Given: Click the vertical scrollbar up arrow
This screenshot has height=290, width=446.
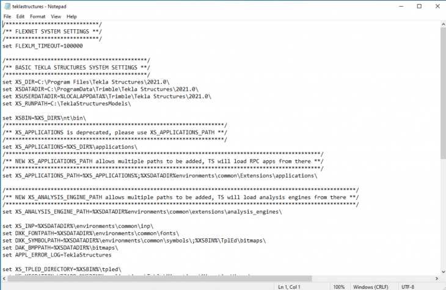Looking at the screenshot, I should click(x=443, y=24).
